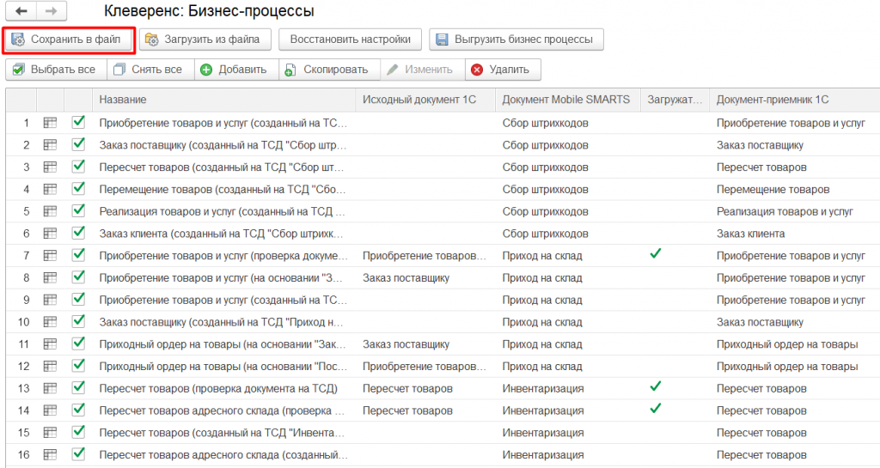Toggle the checkbox in row 13
The height and width of the screenshot is (468, 880).
[x=78, y=388]
